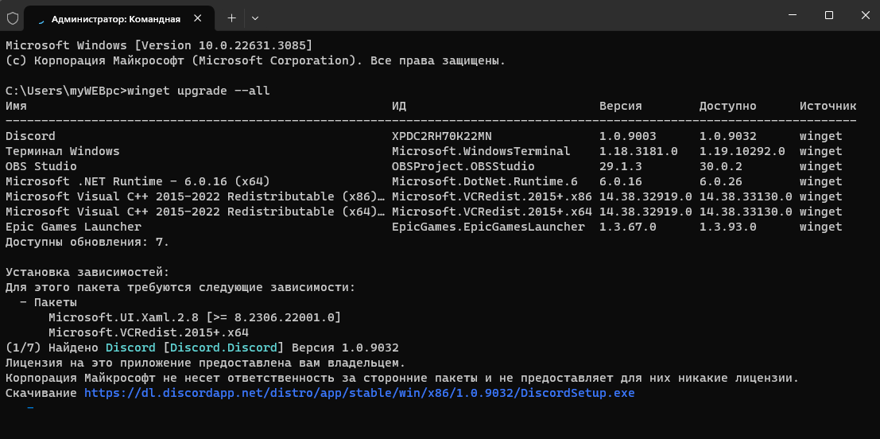The image size is (880, 439).
Task: Click the admin shield icon in title bar
Action: click(x=13, y=17)
